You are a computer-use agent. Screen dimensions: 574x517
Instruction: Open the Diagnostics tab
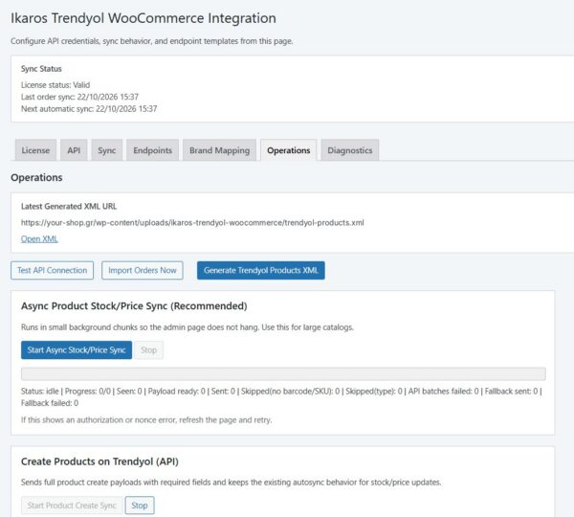349,150
